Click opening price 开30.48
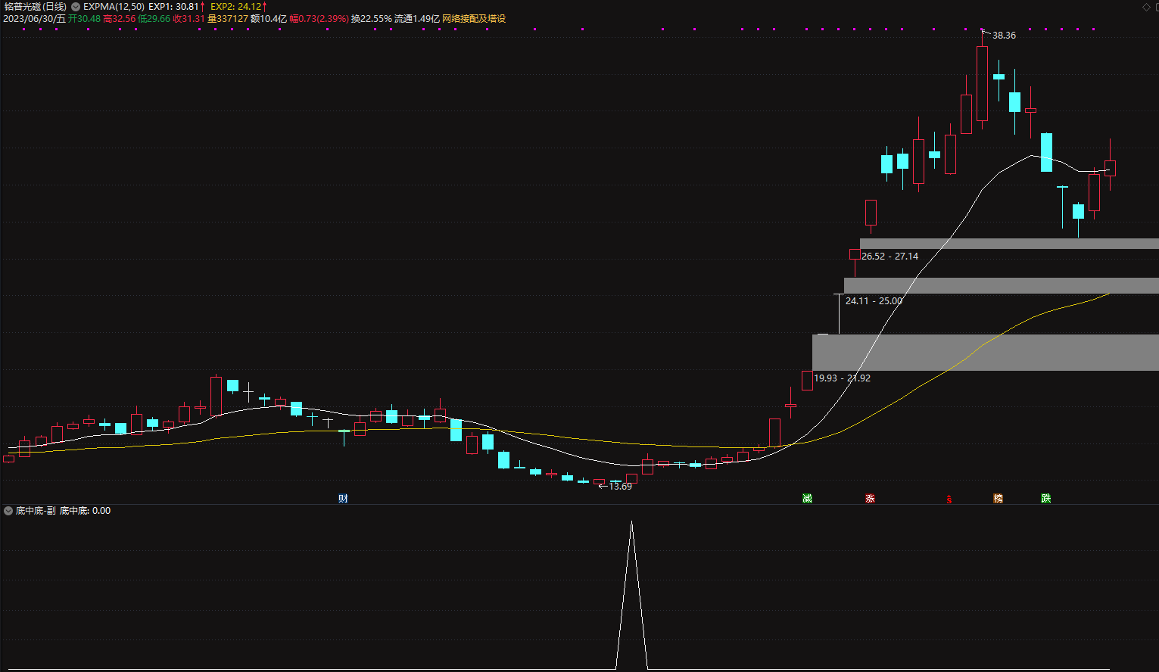Screen dimensions: 1159x672 click(x=84, y=18)
